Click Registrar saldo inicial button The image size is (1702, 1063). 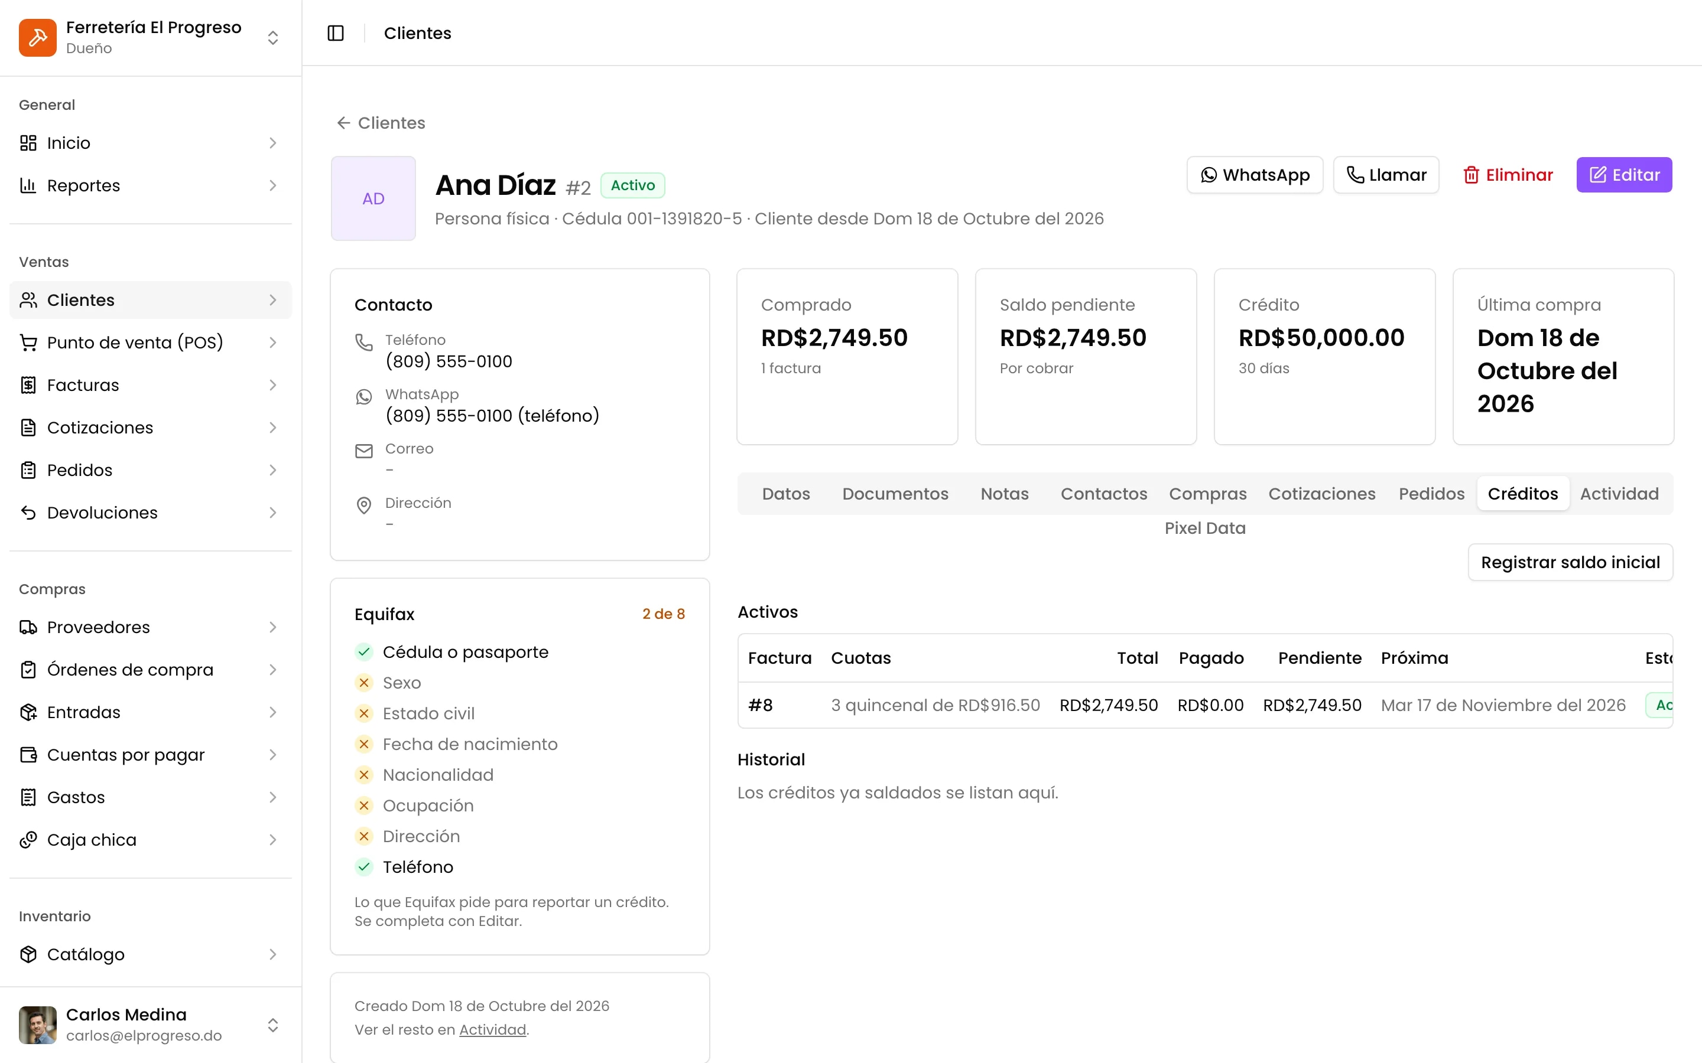coord(1570,562)
